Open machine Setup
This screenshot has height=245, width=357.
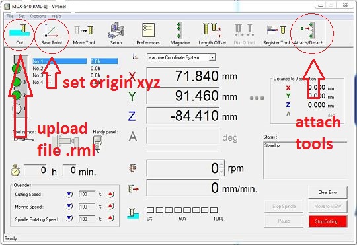click(116, 34)
